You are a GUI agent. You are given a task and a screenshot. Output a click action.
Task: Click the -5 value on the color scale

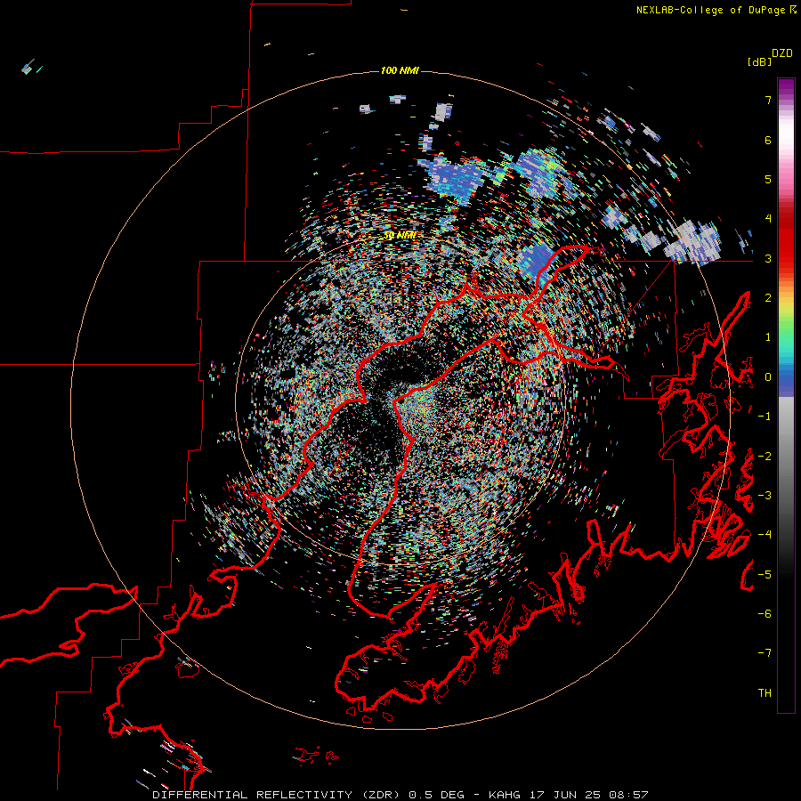click(x=765, y=575)
